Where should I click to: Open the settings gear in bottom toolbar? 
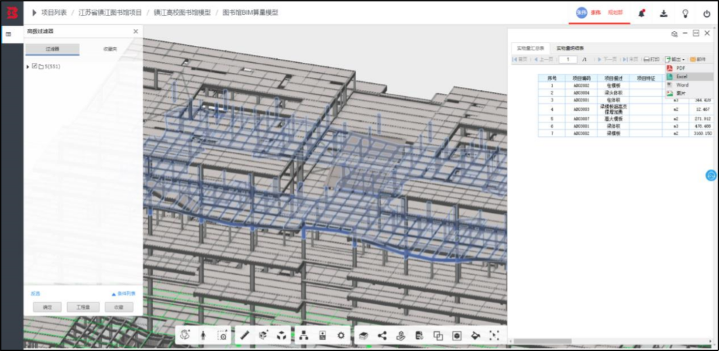(341, 335)
